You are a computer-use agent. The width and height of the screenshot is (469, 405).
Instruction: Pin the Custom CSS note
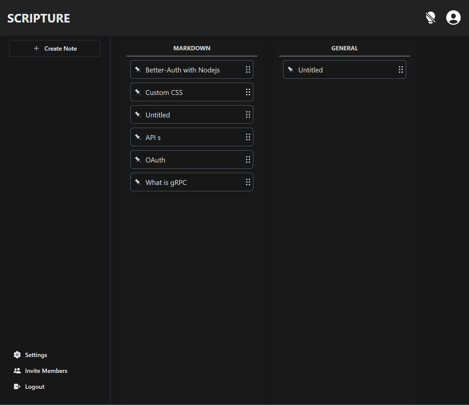coord(138,92)
